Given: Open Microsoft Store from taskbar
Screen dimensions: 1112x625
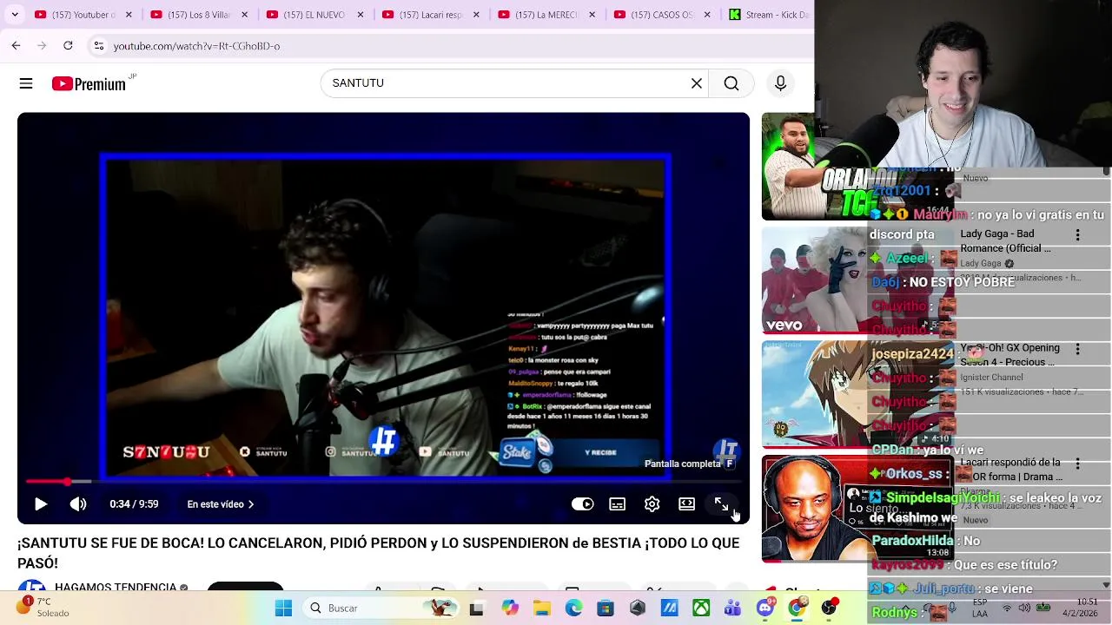Looking at the screenshot, I should click(606, 609).
